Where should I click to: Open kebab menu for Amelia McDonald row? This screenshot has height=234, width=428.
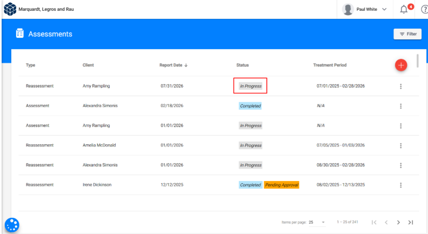(400, 145)
